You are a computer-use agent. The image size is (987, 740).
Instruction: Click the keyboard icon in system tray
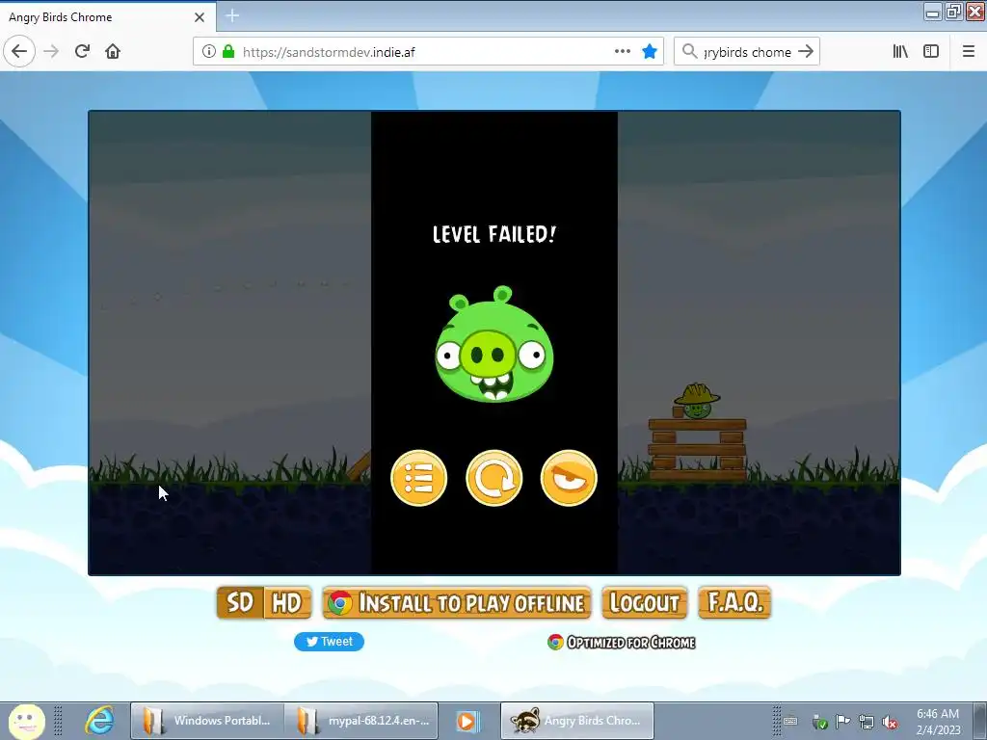tap(790, 721)
